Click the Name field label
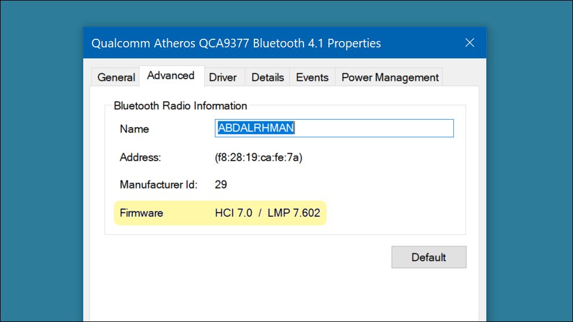This screenshot has height=322, width=573. [x=134, y=129]
